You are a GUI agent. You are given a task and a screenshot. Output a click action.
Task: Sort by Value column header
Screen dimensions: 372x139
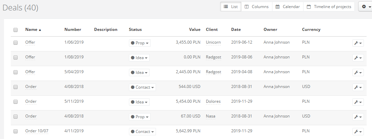(195, 30)
